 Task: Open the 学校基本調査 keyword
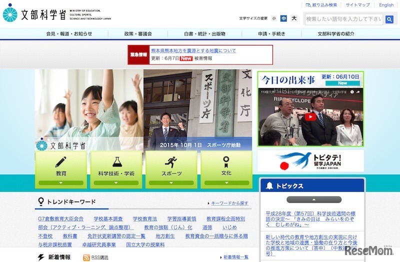click(x=108, y=219)
